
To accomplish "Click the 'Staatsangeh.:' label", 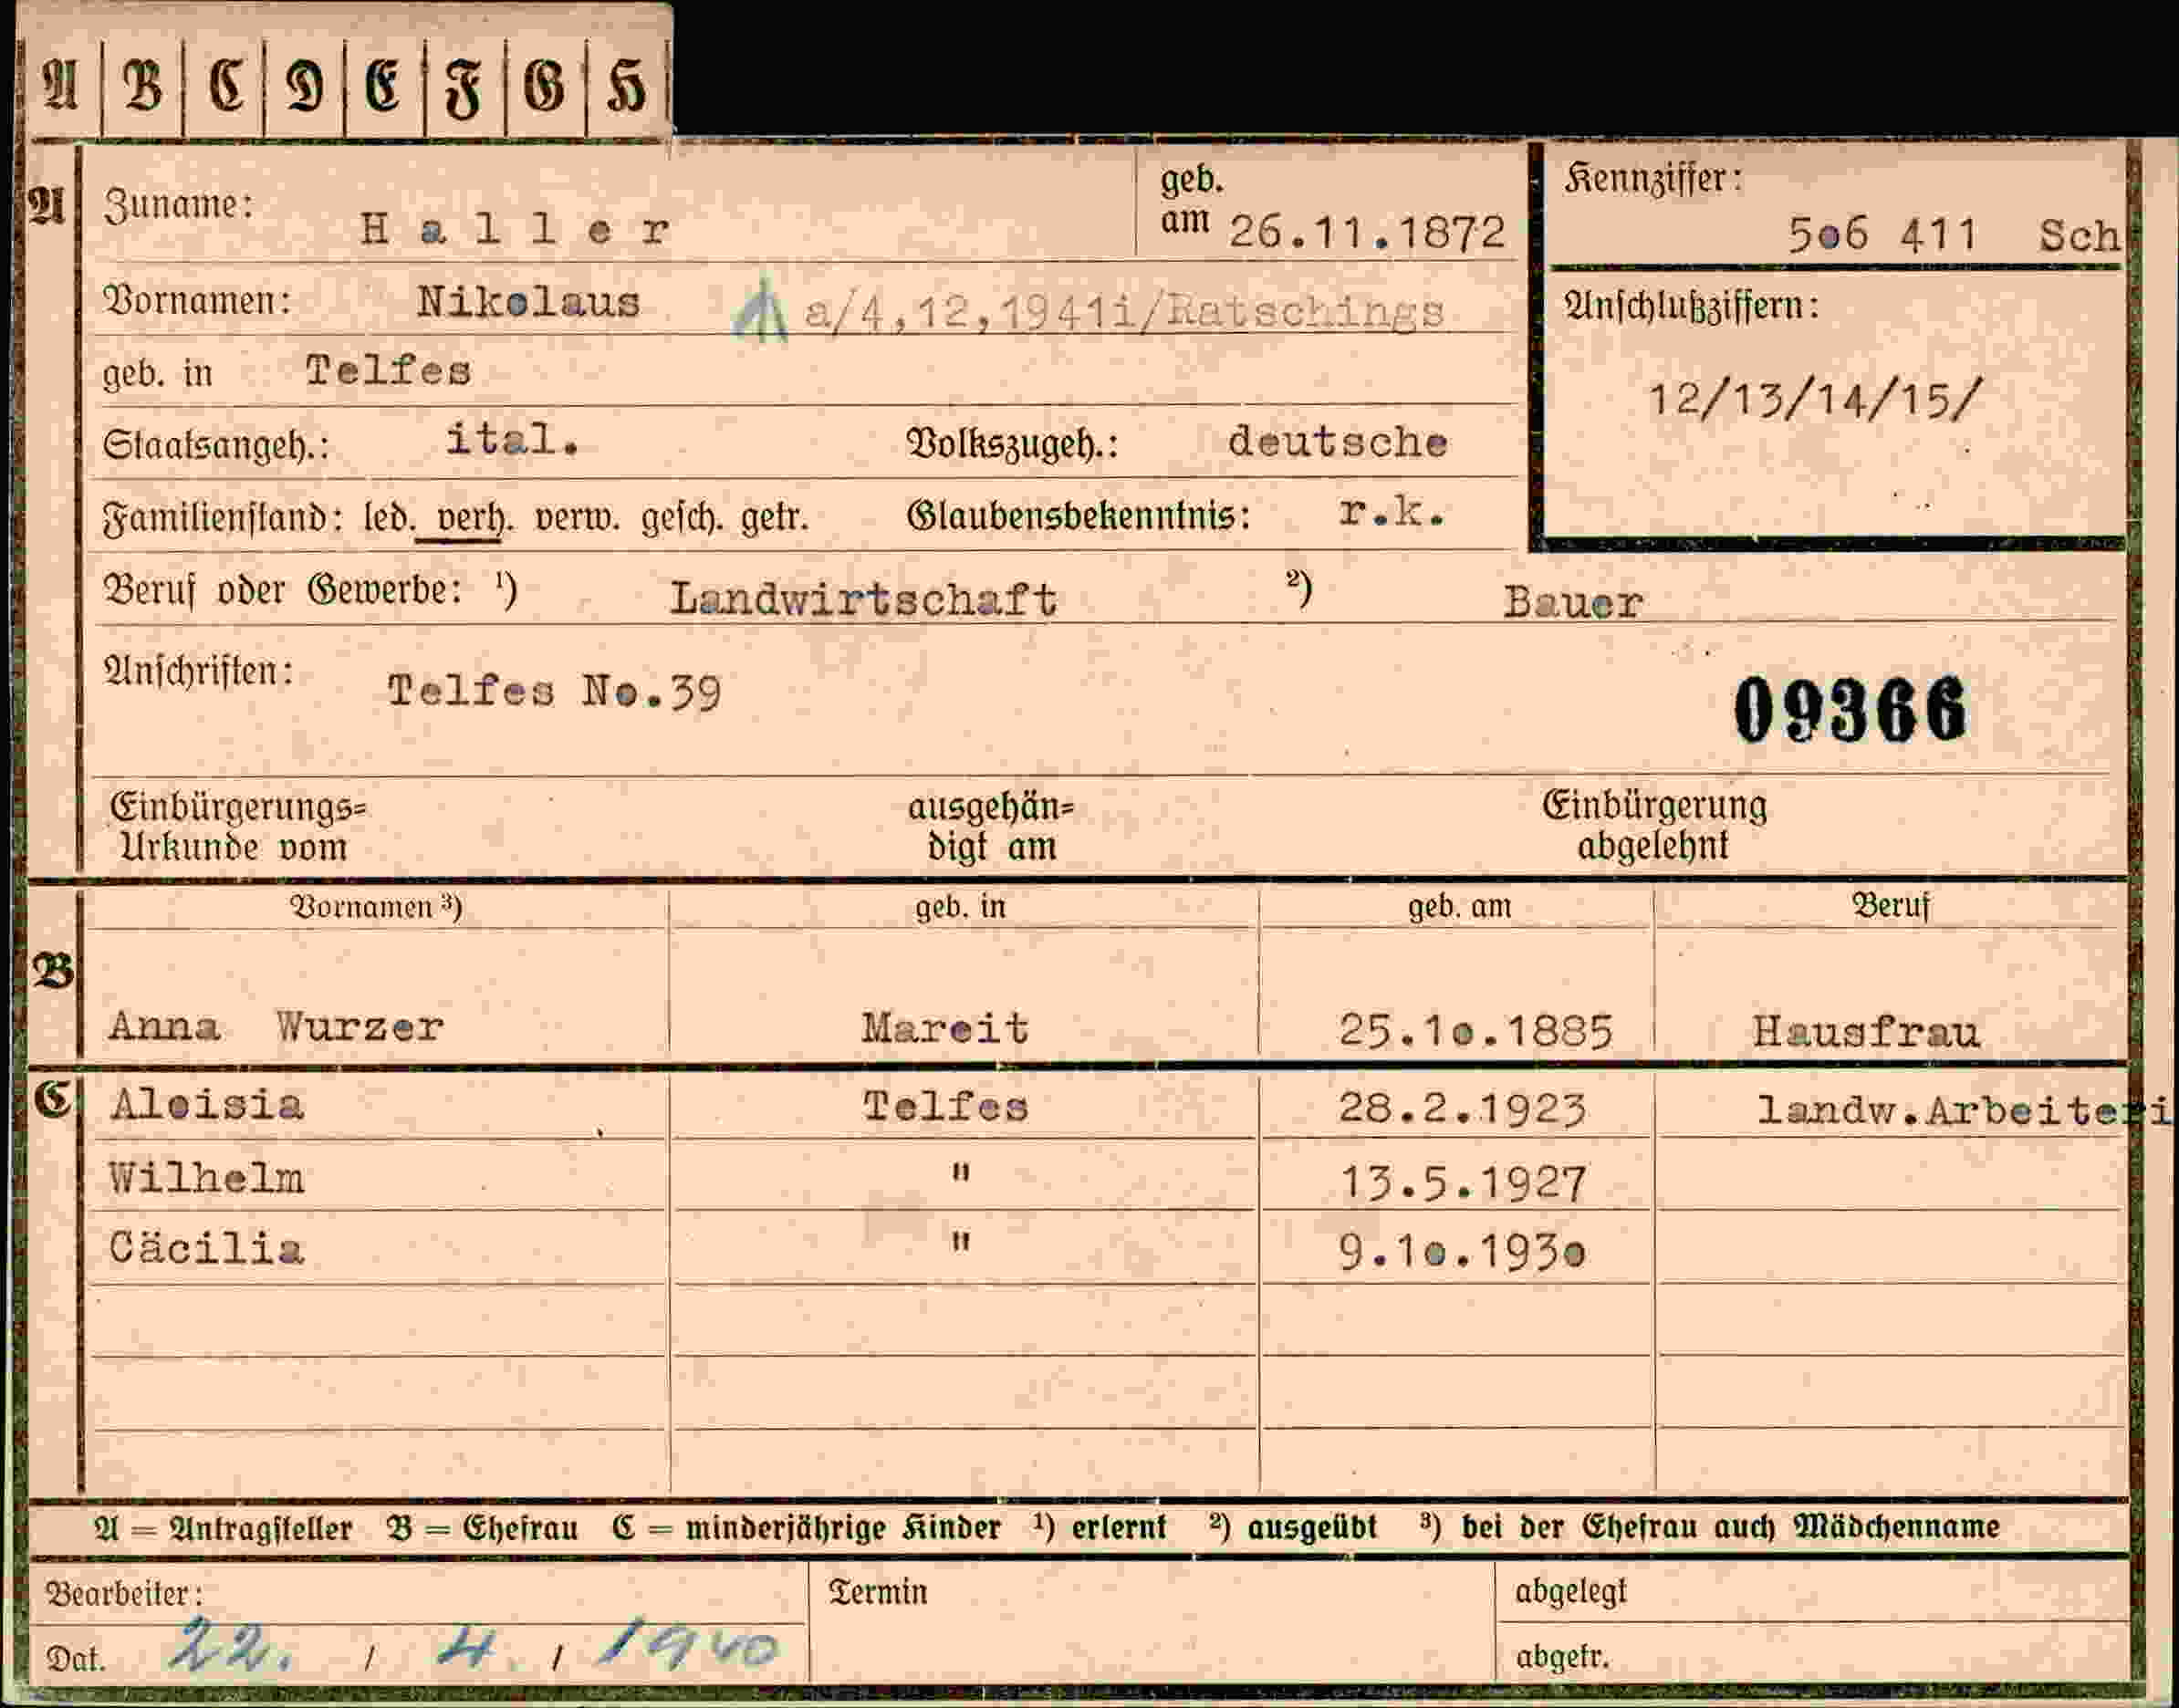I will coord(216,445).
